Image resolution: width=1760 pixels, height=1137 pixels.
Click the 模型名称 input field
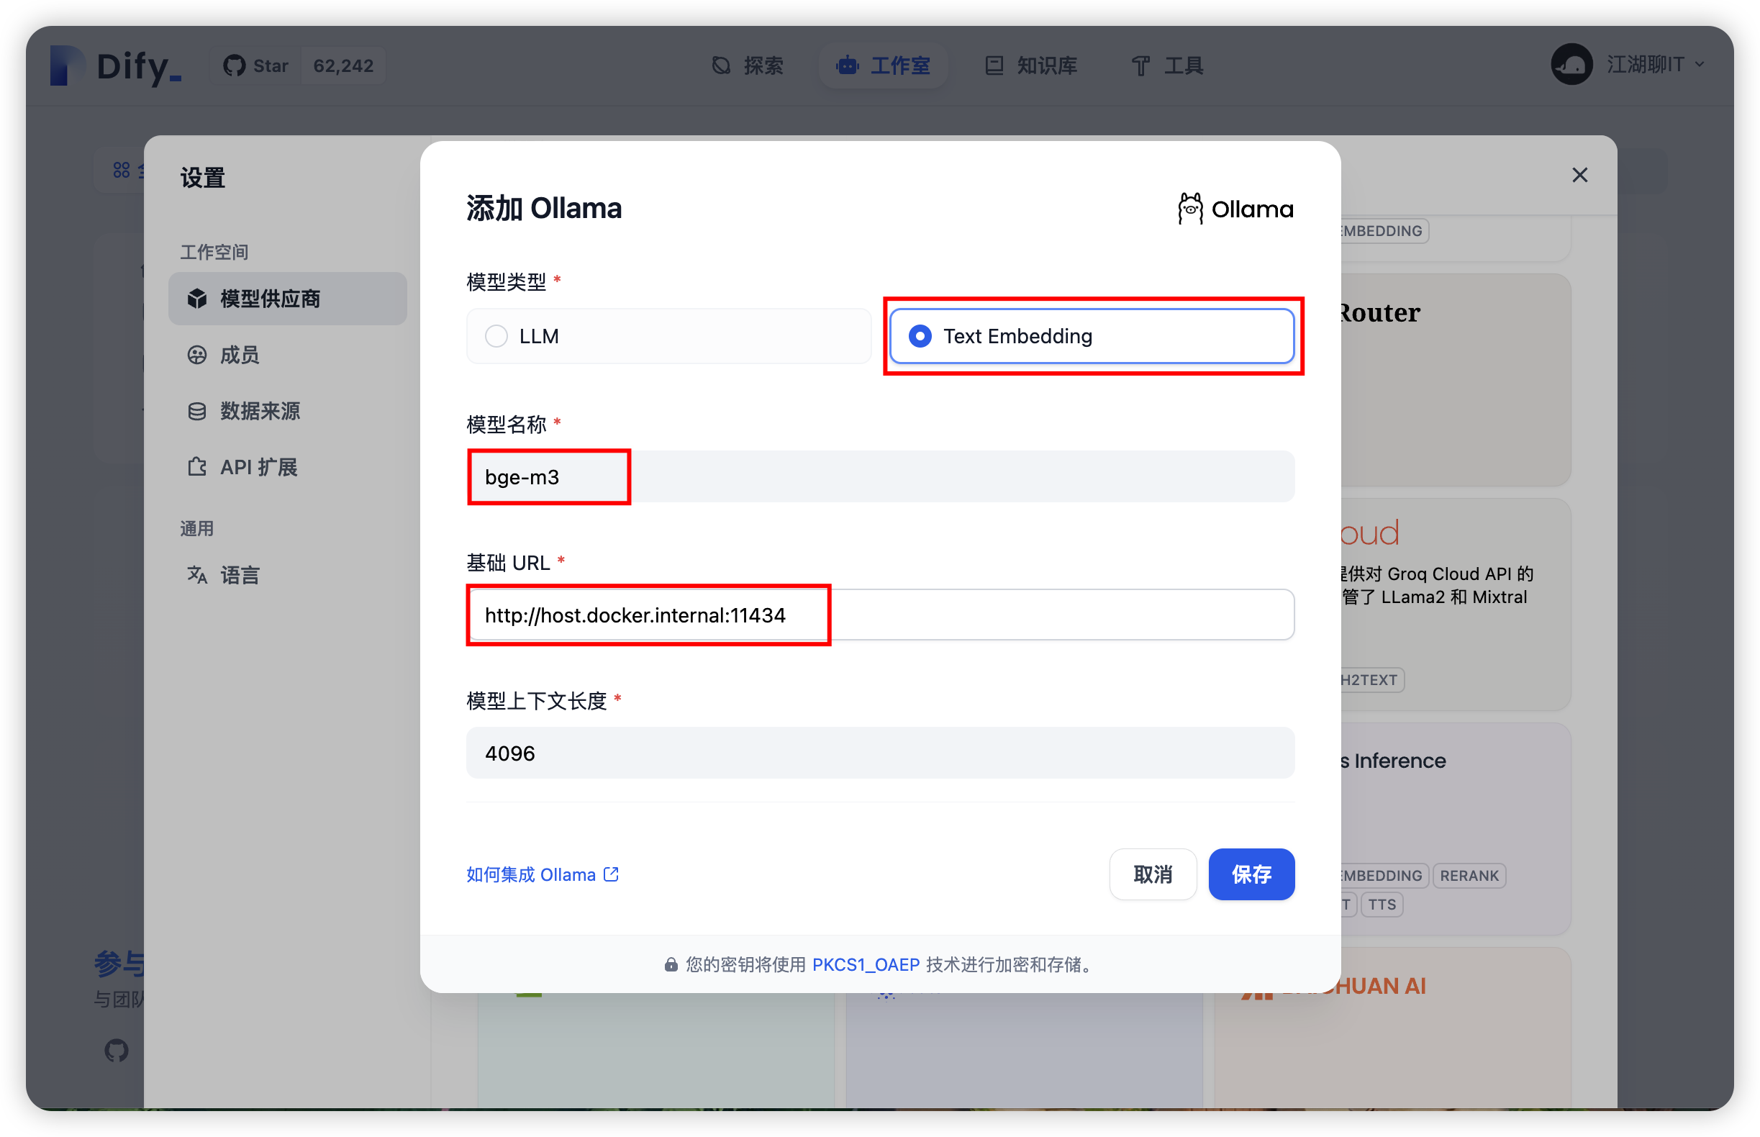click(880, 476)
